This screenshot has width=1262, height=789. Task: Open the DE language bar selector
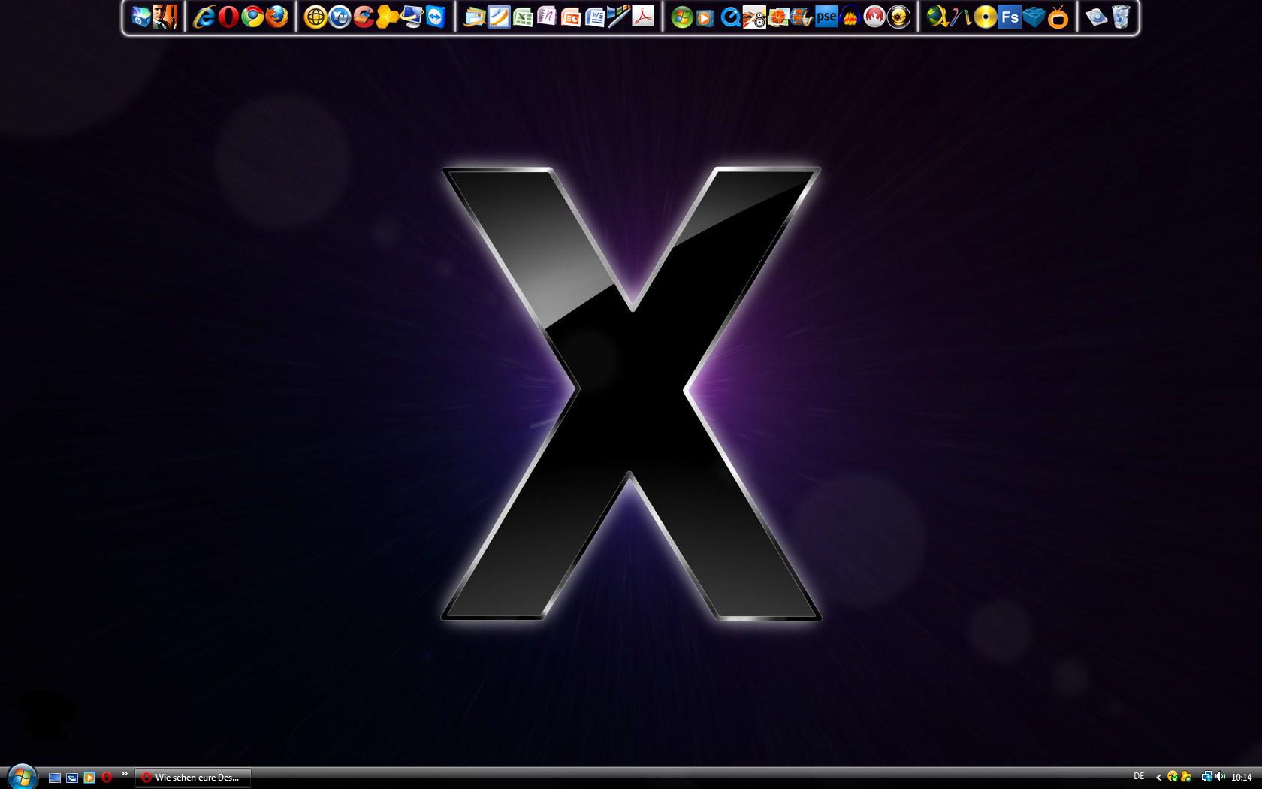(x=1139, y=777)
